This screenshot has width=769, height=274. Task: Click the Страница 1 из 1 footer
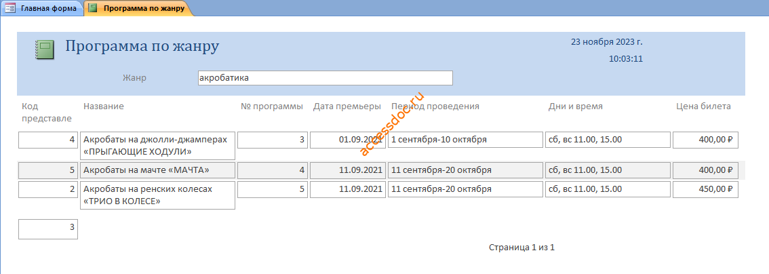[522, 248]
